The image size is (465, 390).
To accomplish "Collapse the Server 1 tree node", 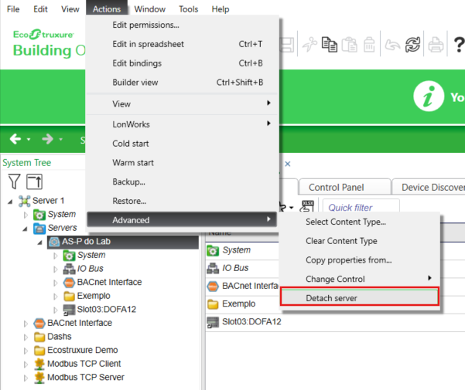I will 10,202.
